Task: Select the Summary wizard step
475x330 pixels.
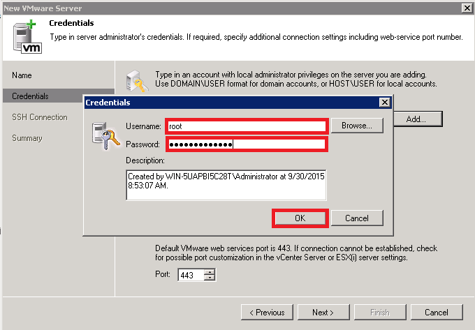Action: pyautogui.click(x=27, y=138)
